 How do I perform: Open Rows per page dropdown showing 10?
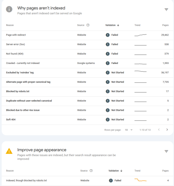pyautogui.click(x=128, y=130)
